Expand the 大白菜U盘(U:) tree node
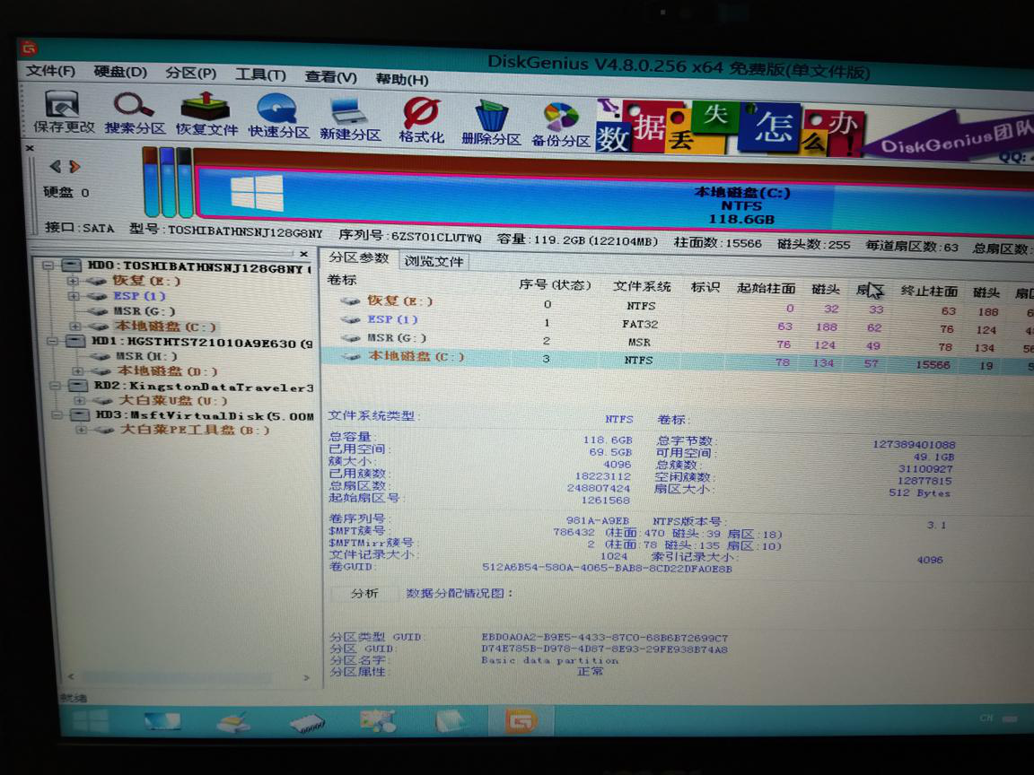 click(x=79, y=401)
